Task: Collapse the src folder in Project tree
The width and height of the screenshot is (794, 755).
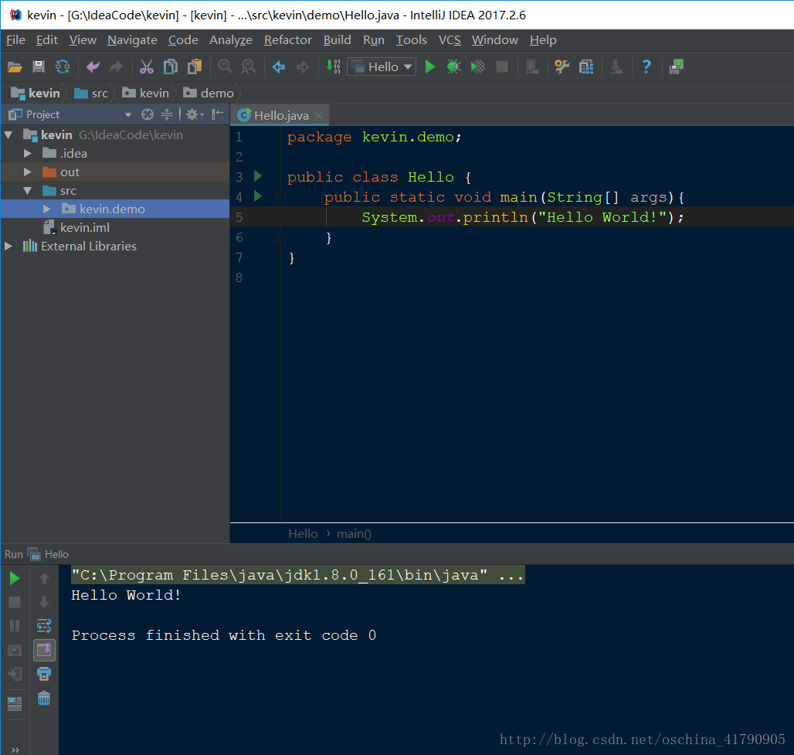Action: click(x=28, y=190)
